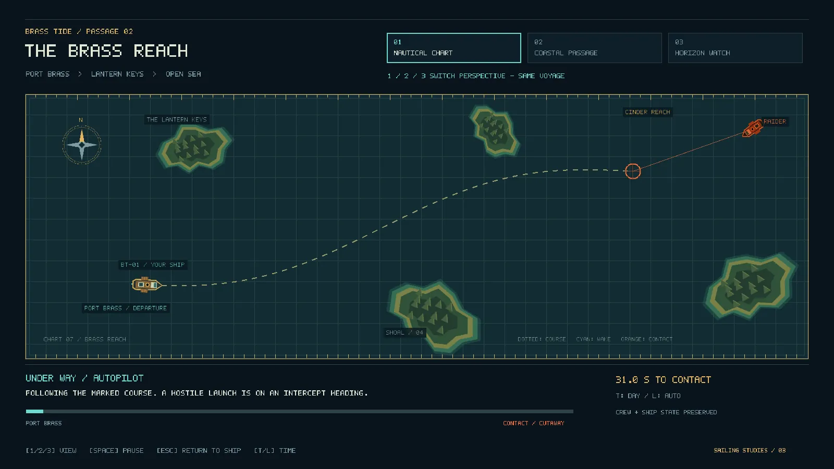Click the RAIDER label on chart
The width and height of the screenshot is (834, 469).
(775, 121)
